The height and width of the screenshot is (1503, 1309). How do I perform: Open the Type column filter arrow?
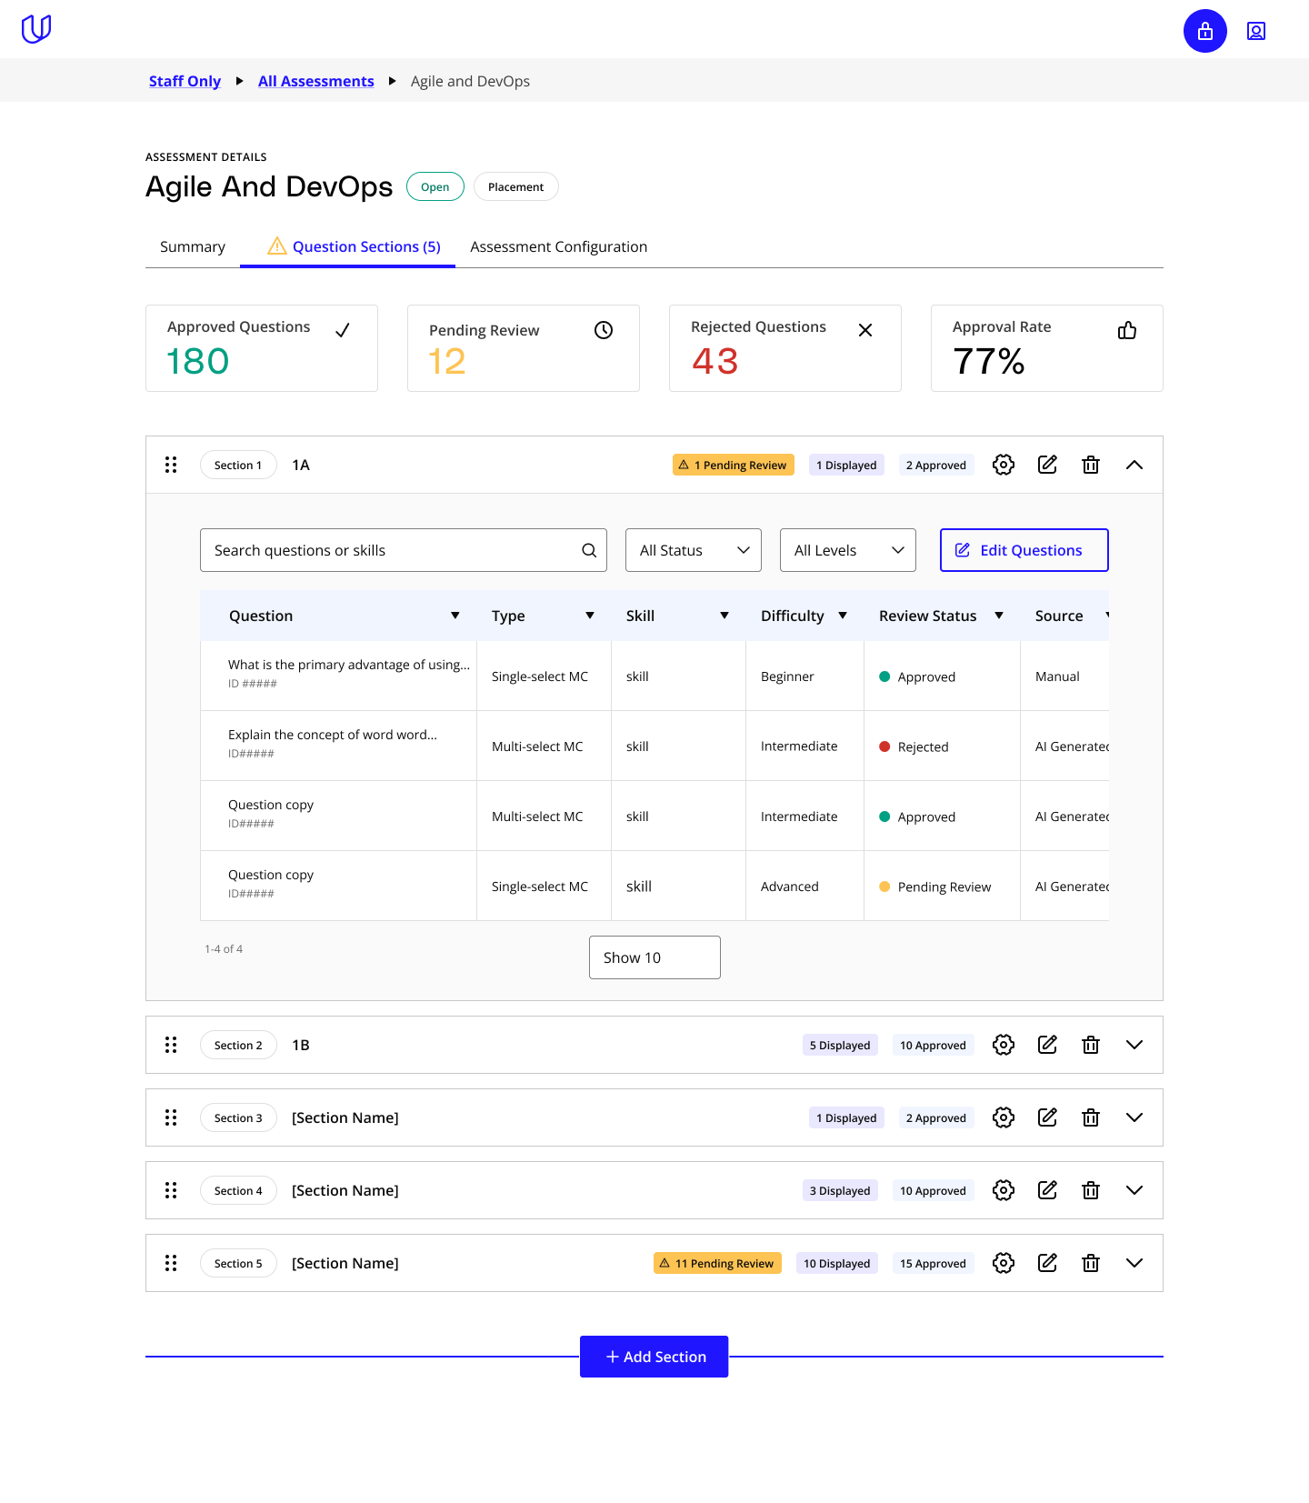590,616
